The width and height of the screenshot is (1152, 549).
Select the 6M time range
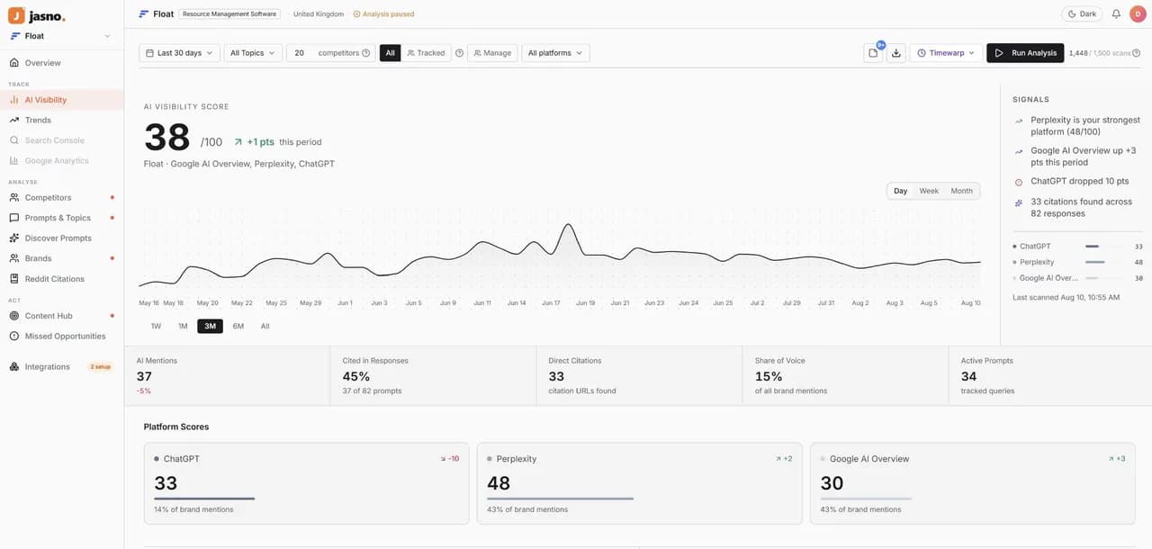[238, 326]
